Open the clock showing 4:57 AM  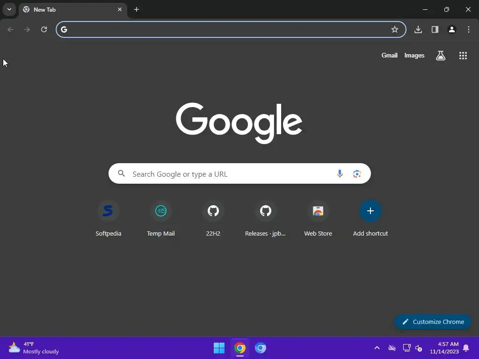point(444,348)
